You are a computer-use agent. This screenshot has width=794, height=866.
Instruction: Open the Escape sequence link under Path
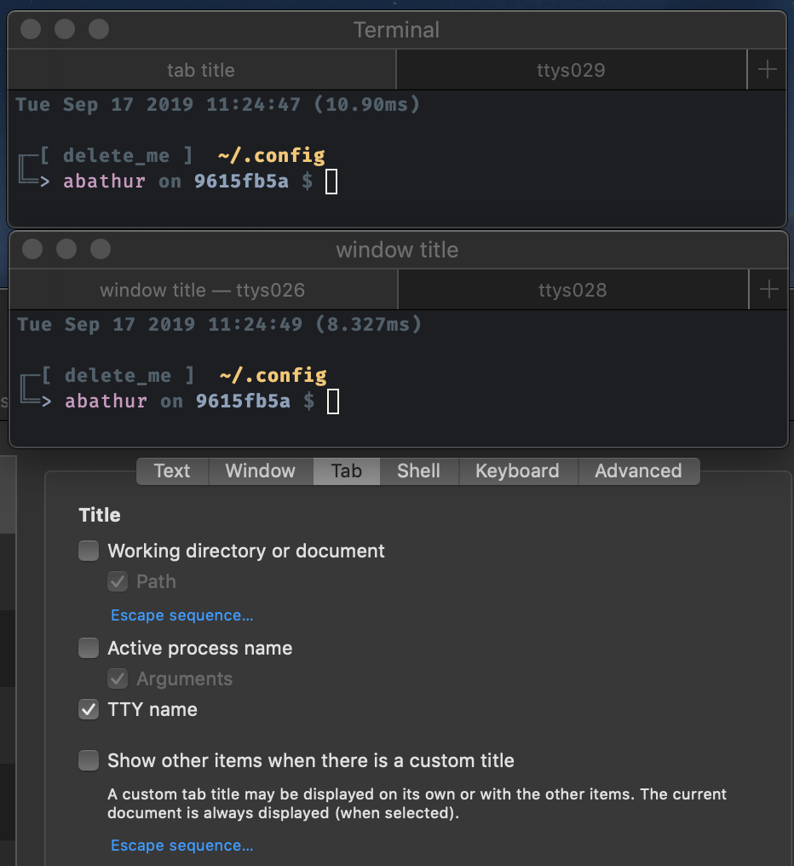[181, 615]
